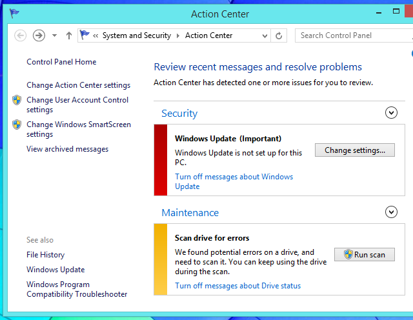This screenshot has width=413, height=320.
Task: Click the Maintenance section heading
Action: tap(190, 213)
